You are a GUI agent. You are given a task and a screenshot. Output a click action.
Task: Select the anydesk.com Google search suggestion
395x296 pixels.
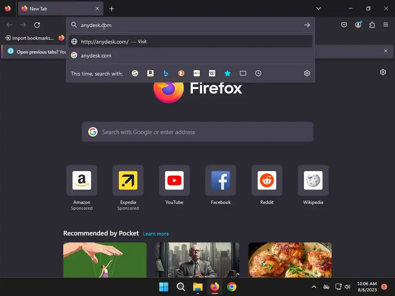[x=191, y=55]
